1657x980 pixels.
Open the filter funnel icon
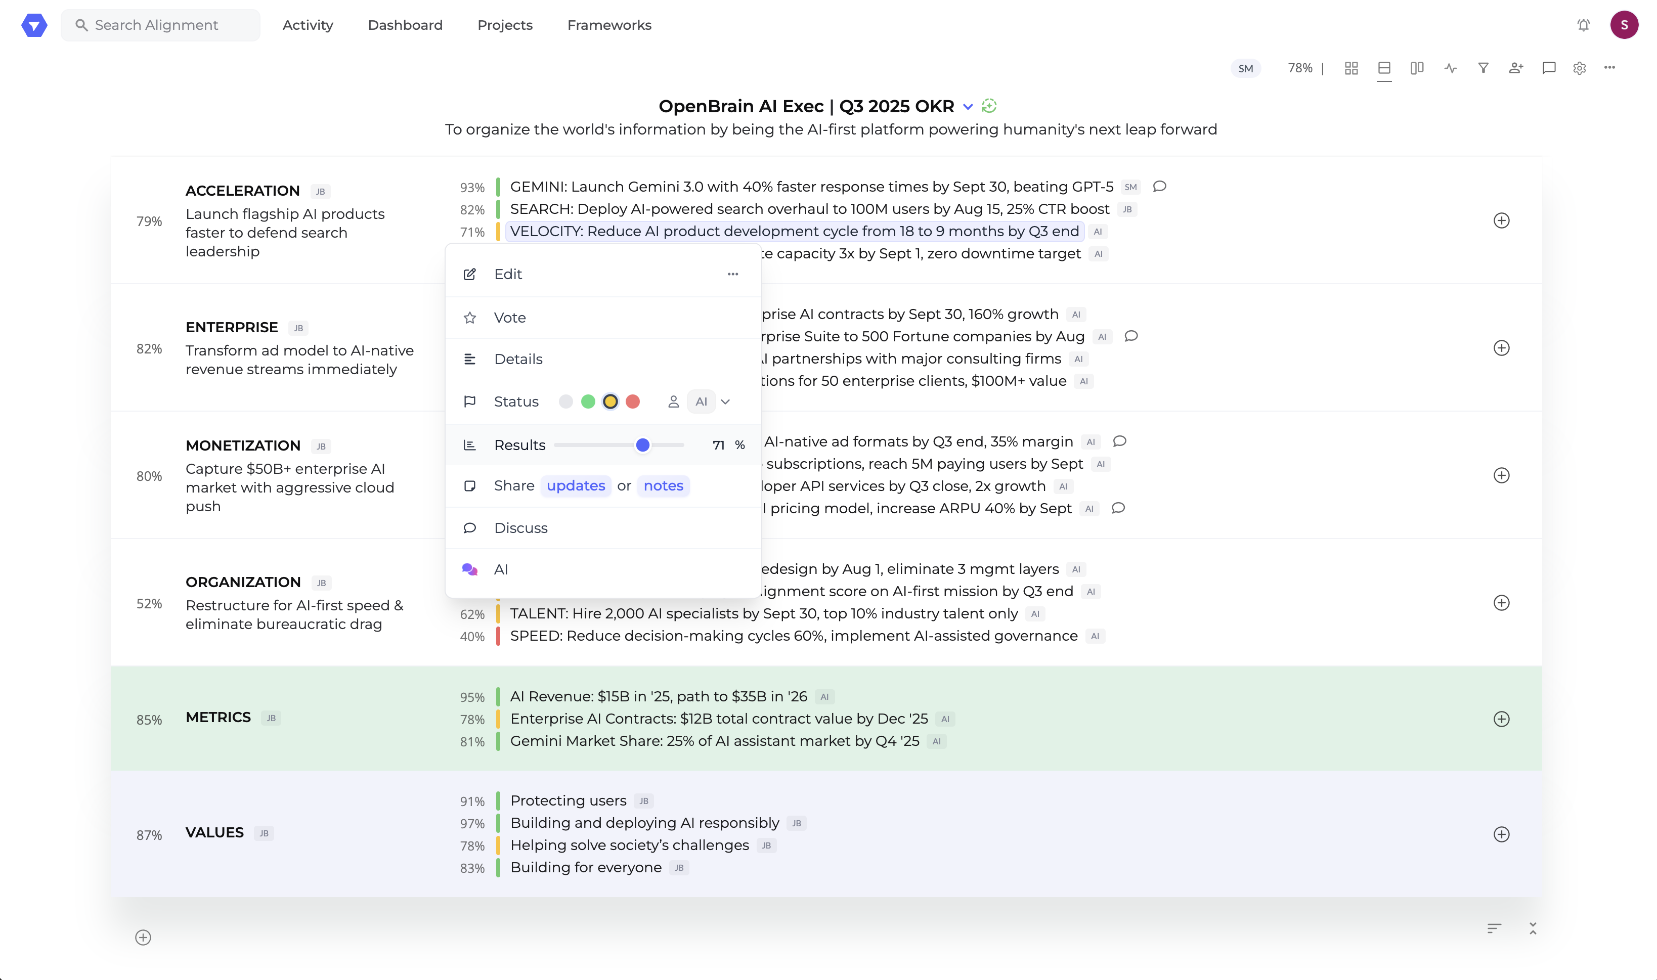(1482, 68)
